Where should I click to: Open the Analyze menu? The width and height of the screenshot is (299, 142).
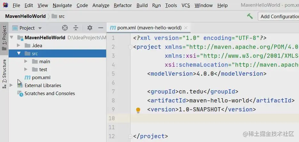[x=101, y=5]
